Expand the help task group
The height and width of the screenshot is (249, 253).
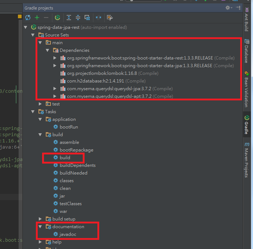tap(40, 242)
